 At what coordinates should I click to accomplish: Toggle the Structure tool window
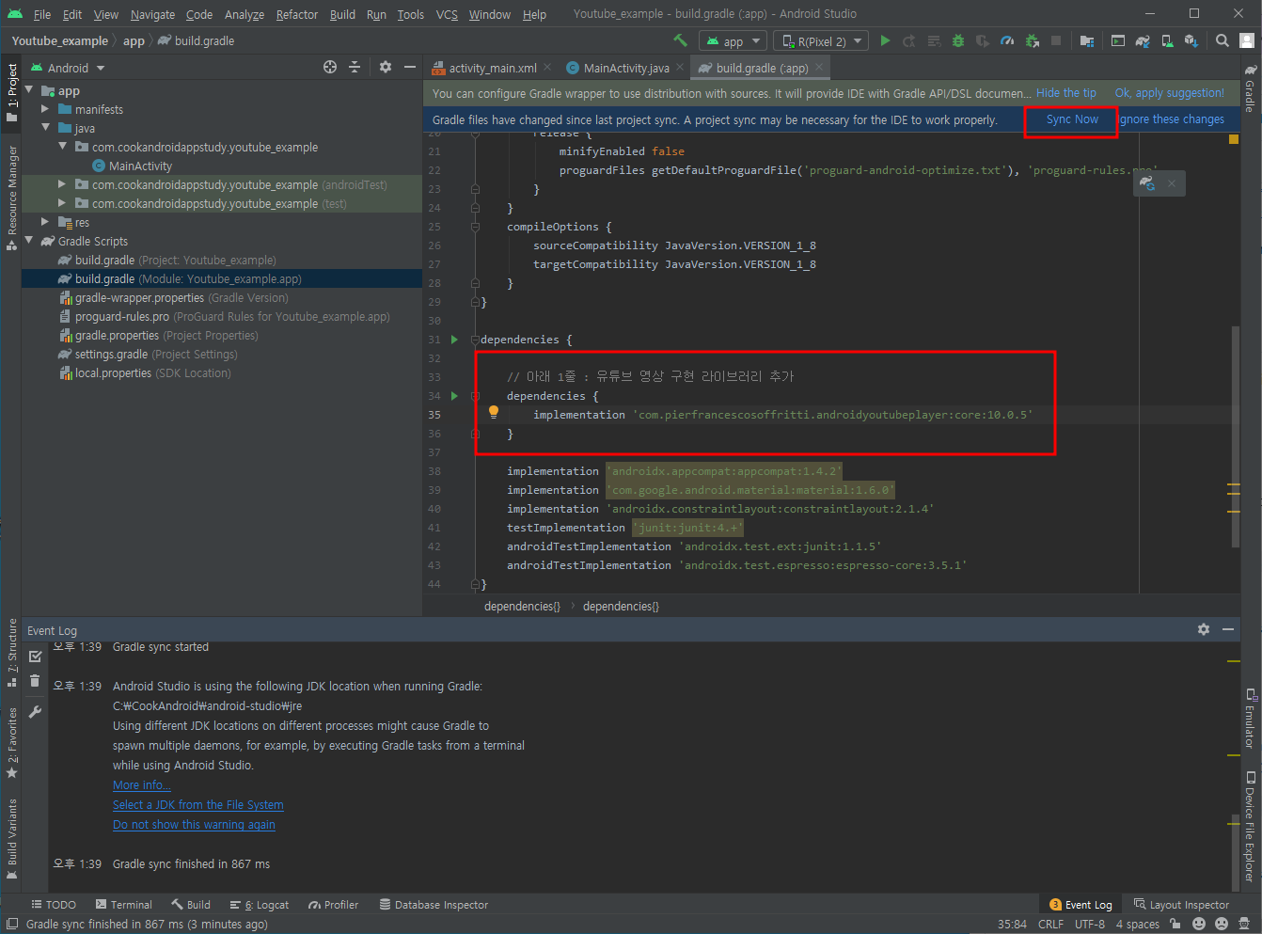11,652
